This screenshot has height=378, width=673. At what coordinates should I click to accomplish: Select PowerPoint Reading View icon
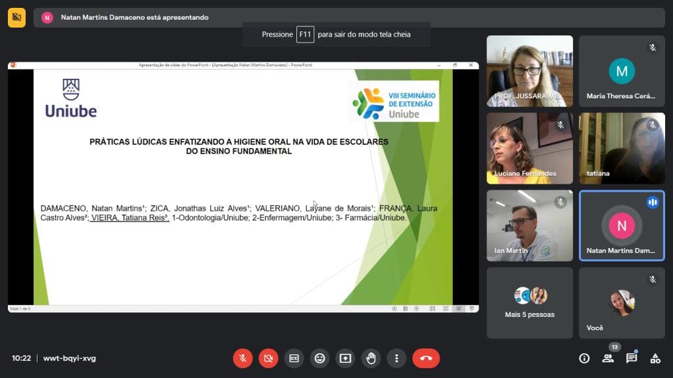(459, 308)
